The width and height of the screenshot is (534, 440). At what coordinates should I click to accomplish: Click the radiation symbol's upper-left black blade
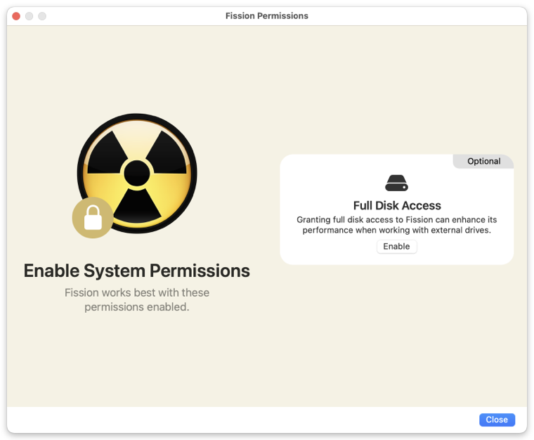coord(105,154)
